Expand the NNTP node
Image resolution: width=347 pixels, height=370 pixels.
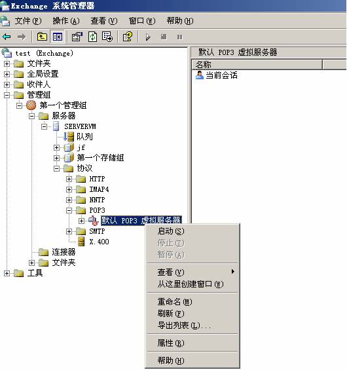click(x=69, y=200)
